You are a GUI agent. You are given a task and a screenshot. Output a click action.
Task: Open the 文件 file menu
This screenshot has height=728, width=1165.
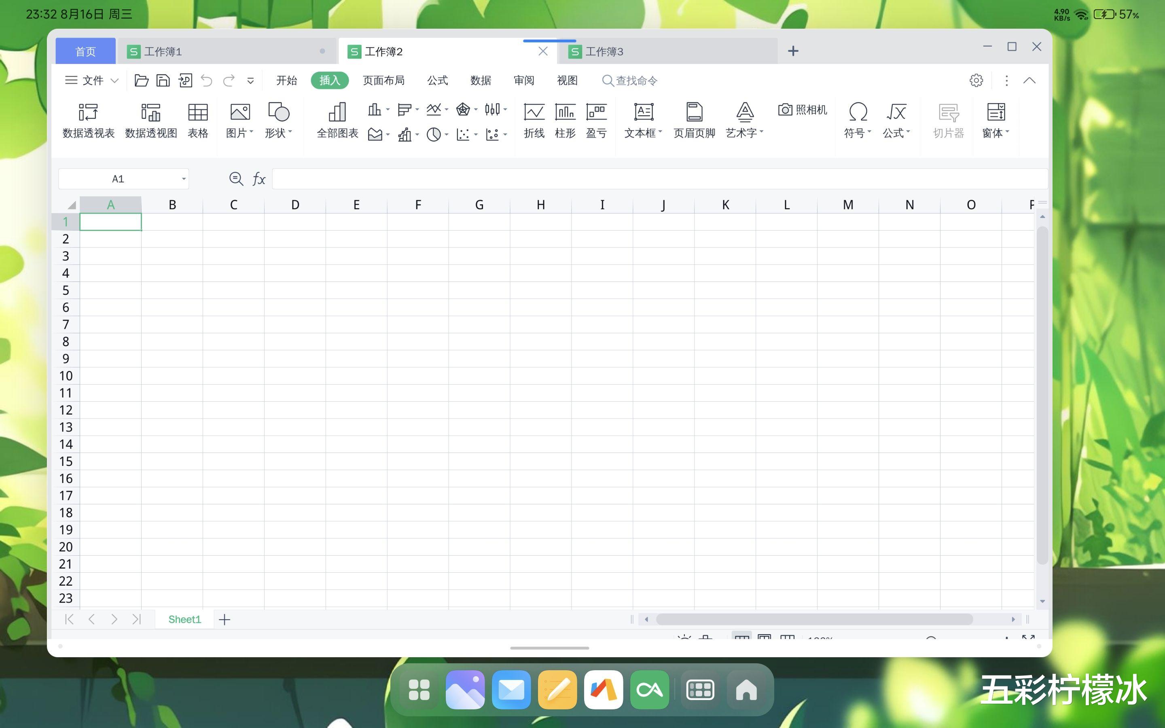[92, 80]
